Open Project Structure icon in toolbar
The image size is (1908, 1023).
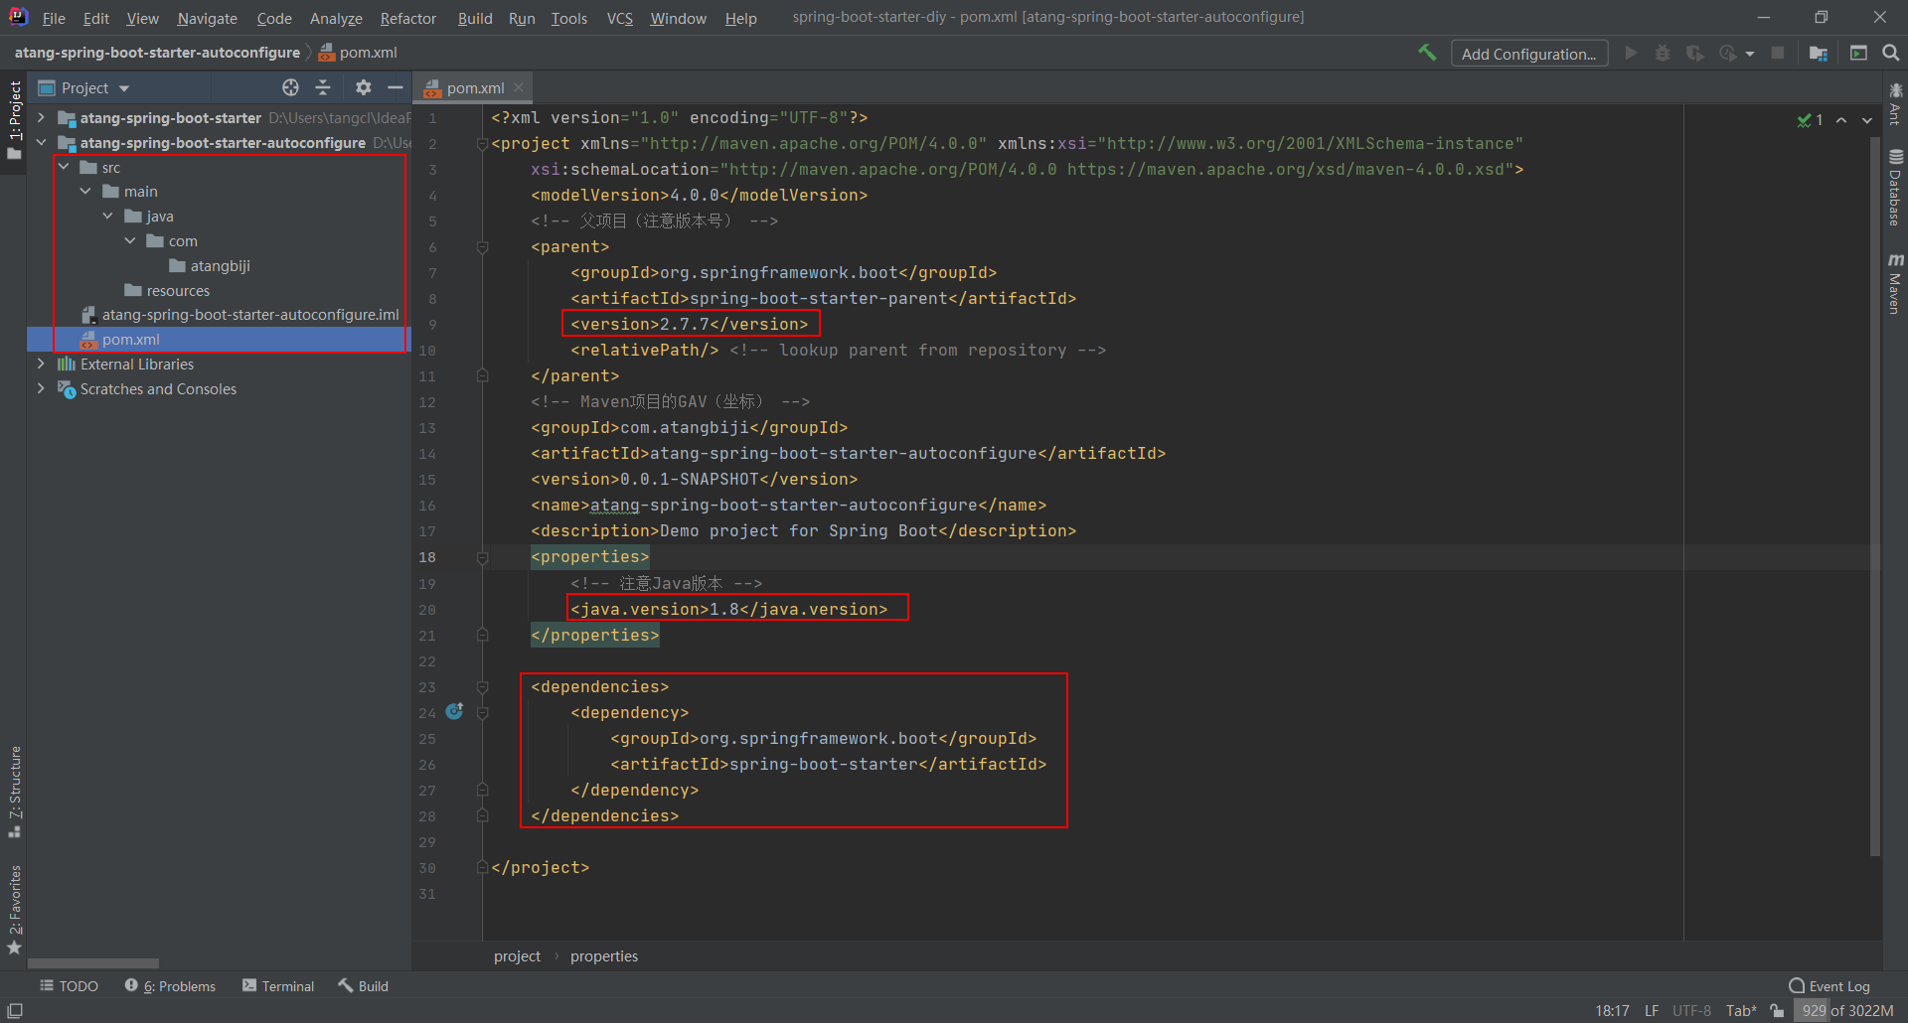click(x=1819, y=53)
